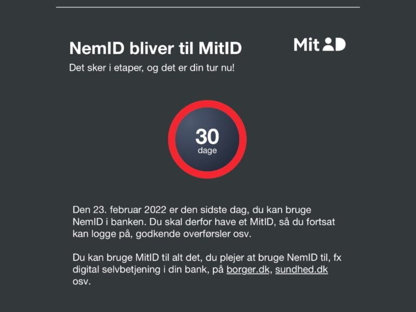Click the text "godkende overførsler osv."
The width and height of the screenshot is (416, 312).
193,234
